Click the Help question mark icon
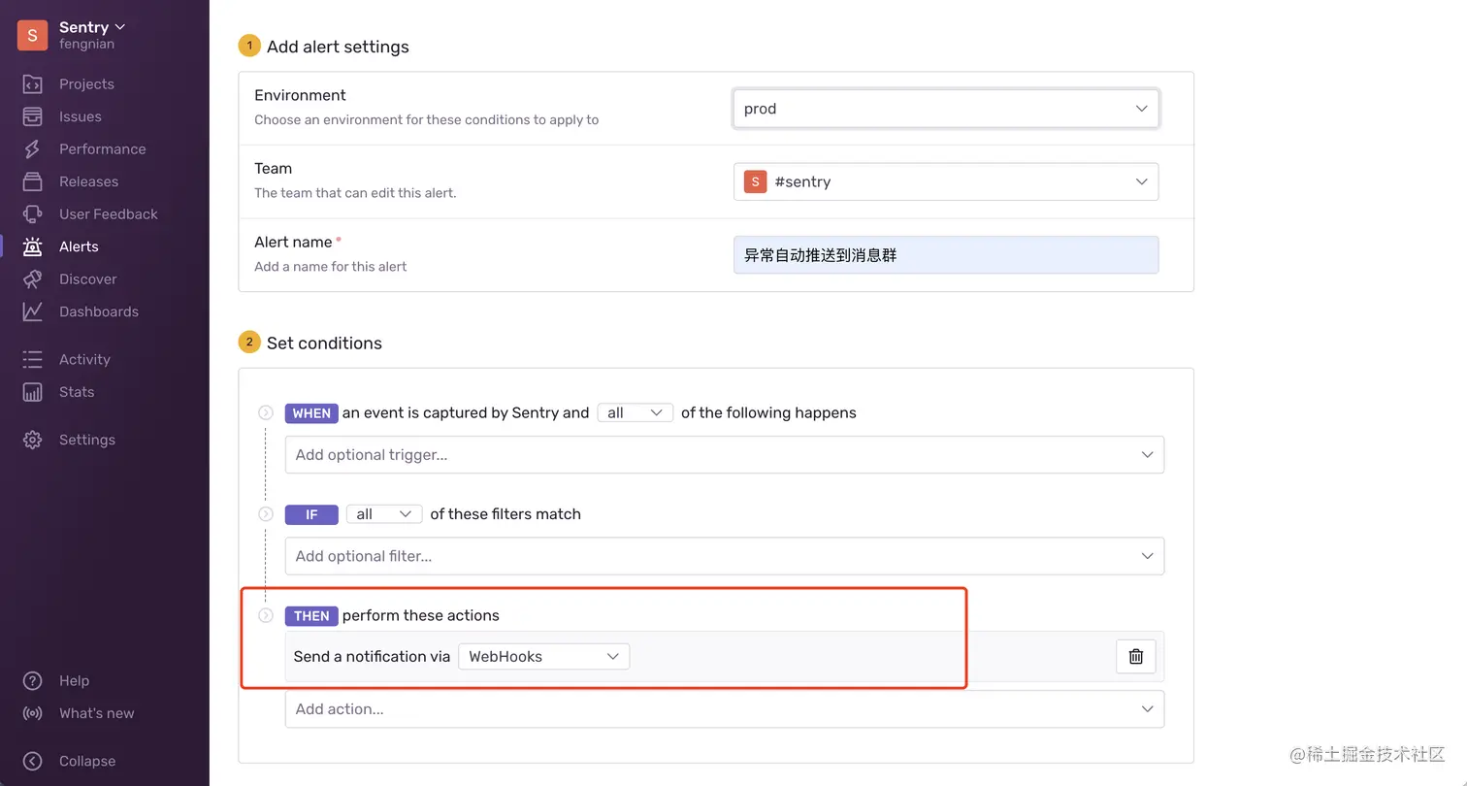The width and height of the screenshot is (1467, 786). tap(32, 681)
